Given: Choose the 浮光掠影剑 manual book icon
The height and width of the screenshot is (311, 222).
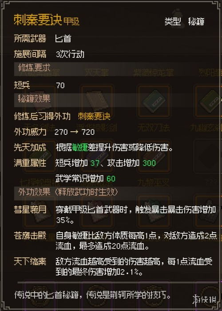Looking at the screenshot, I should click(97, 156).
